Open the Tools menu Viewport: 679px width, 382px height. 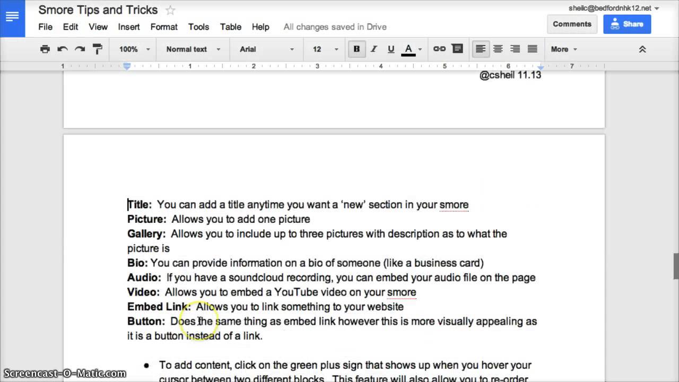[198, 27]
